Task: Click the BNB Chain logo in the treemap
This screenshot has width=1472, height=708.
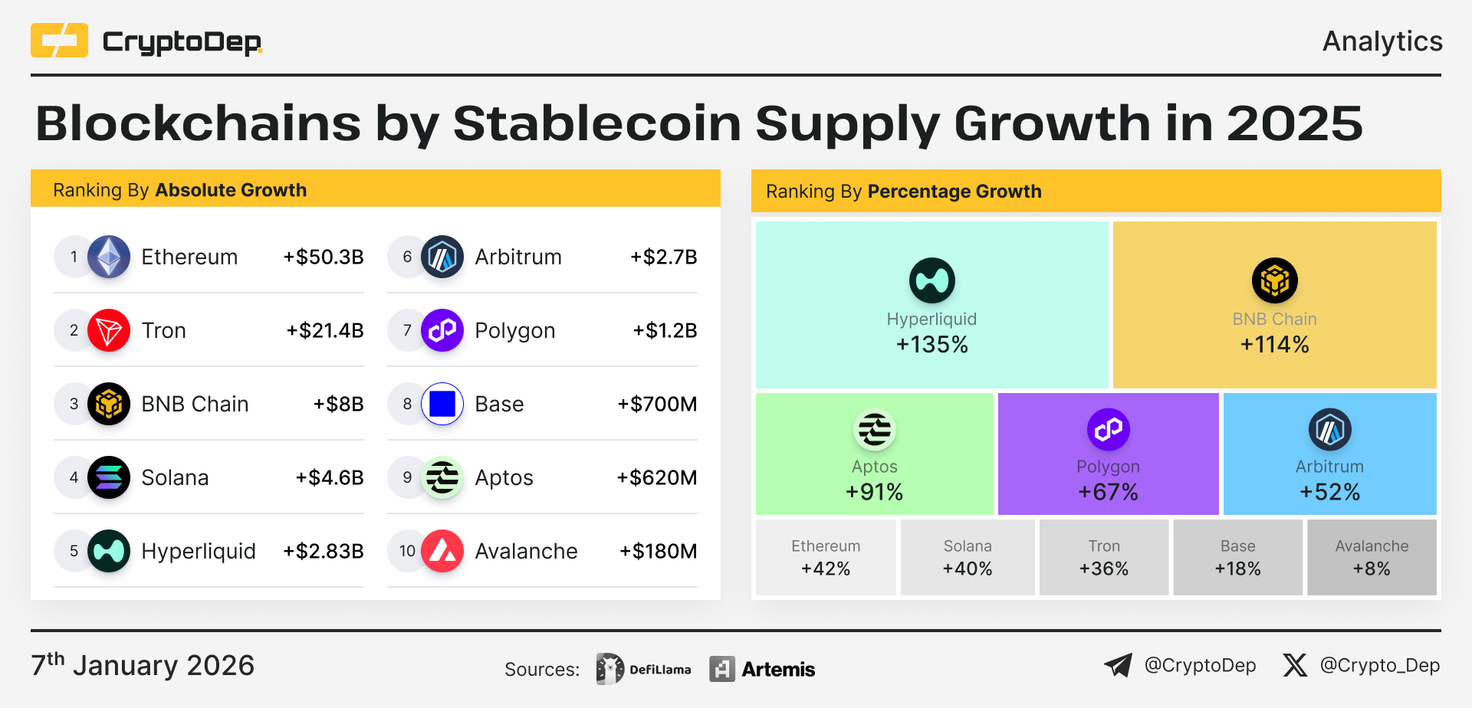Action: click(x=1274, y=280)
